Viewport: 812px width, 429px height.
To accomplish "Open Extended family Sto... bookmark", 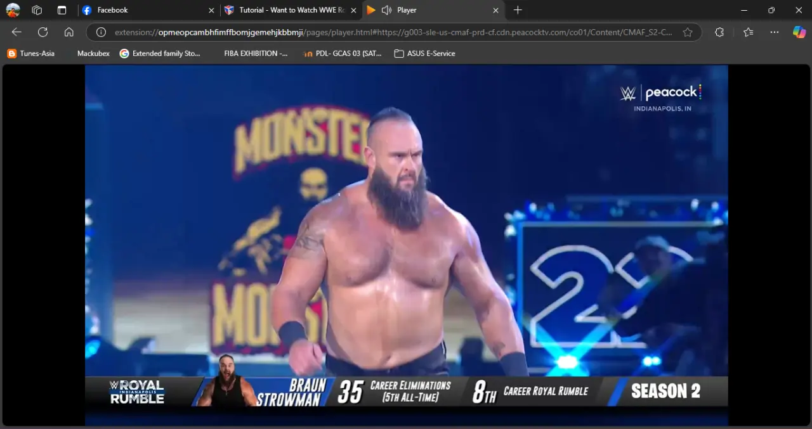I will (x=160, y=54).
